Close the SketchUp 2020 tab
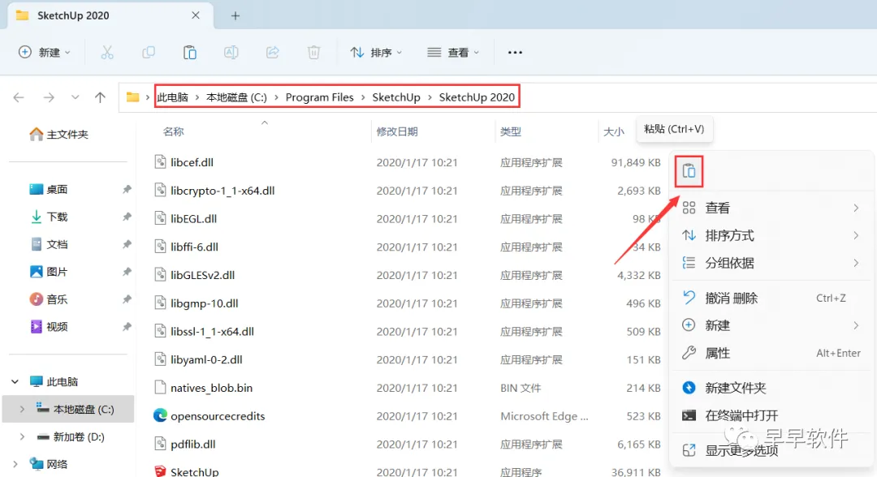The width and height of the screenshot is (877, 477). point(195,15)
